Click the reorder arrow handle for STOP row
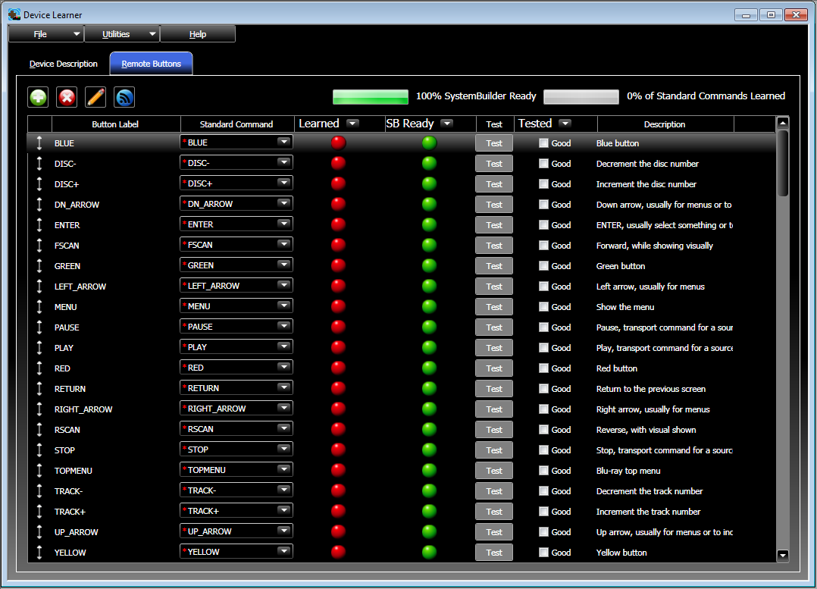817x589 pixels. coord(39,450)
